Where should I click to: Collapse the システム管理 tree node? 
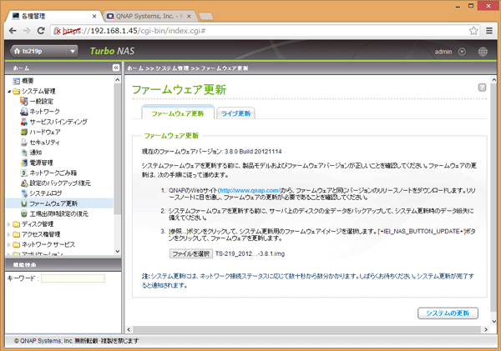tap(9, 91)
